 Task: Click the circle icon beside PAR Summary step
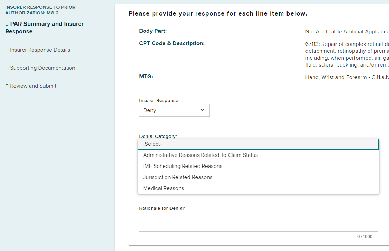[7, 24]
